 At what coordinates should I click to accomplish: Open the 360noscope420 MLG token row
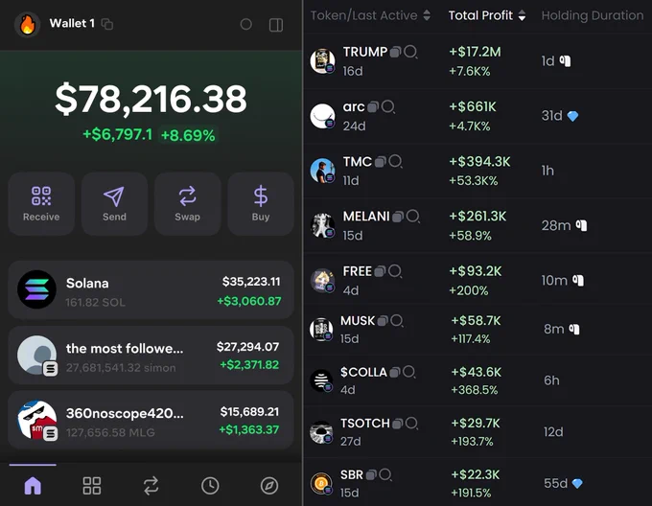(x=151, y=420)
